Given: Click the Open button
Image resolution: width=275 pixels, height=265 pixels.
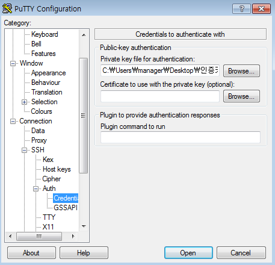Looking at the screenshot, I should pos(188,253).
